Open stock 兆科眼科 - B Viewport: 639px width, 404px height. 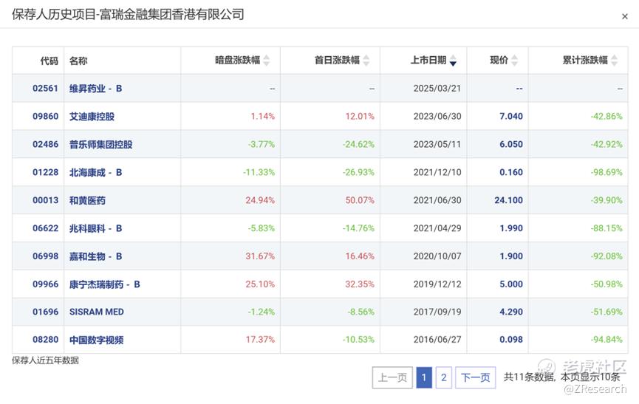[96, 228]
